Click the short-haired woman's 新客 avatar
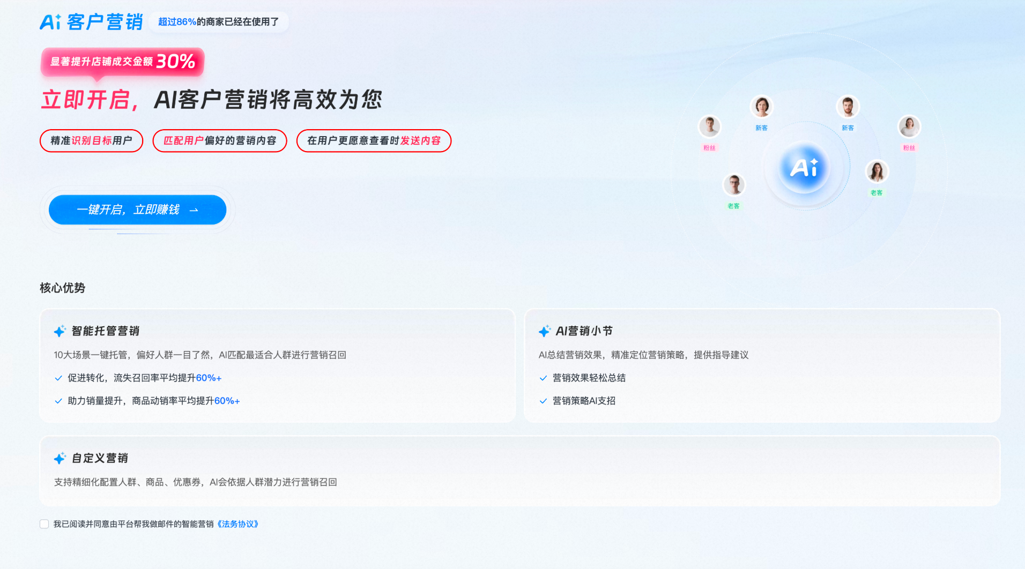Viewport: 1025px width, 569px height. (x=761, y=107)
